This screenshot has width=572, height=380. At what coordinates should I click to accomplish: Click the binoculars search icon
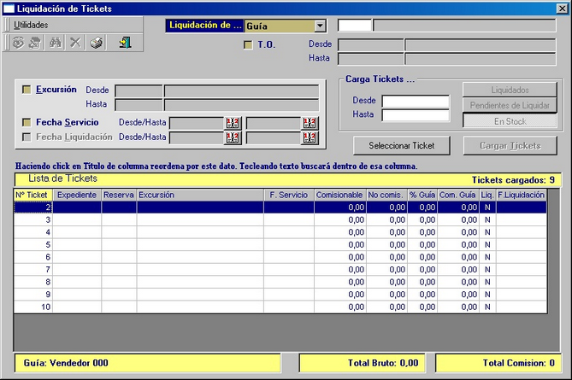click(56, 43)
